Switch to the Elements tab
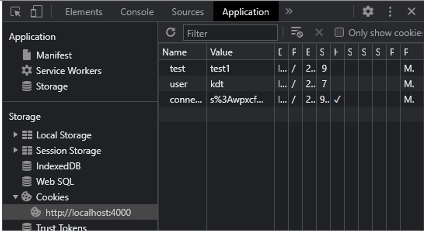 tap(84, 12)
